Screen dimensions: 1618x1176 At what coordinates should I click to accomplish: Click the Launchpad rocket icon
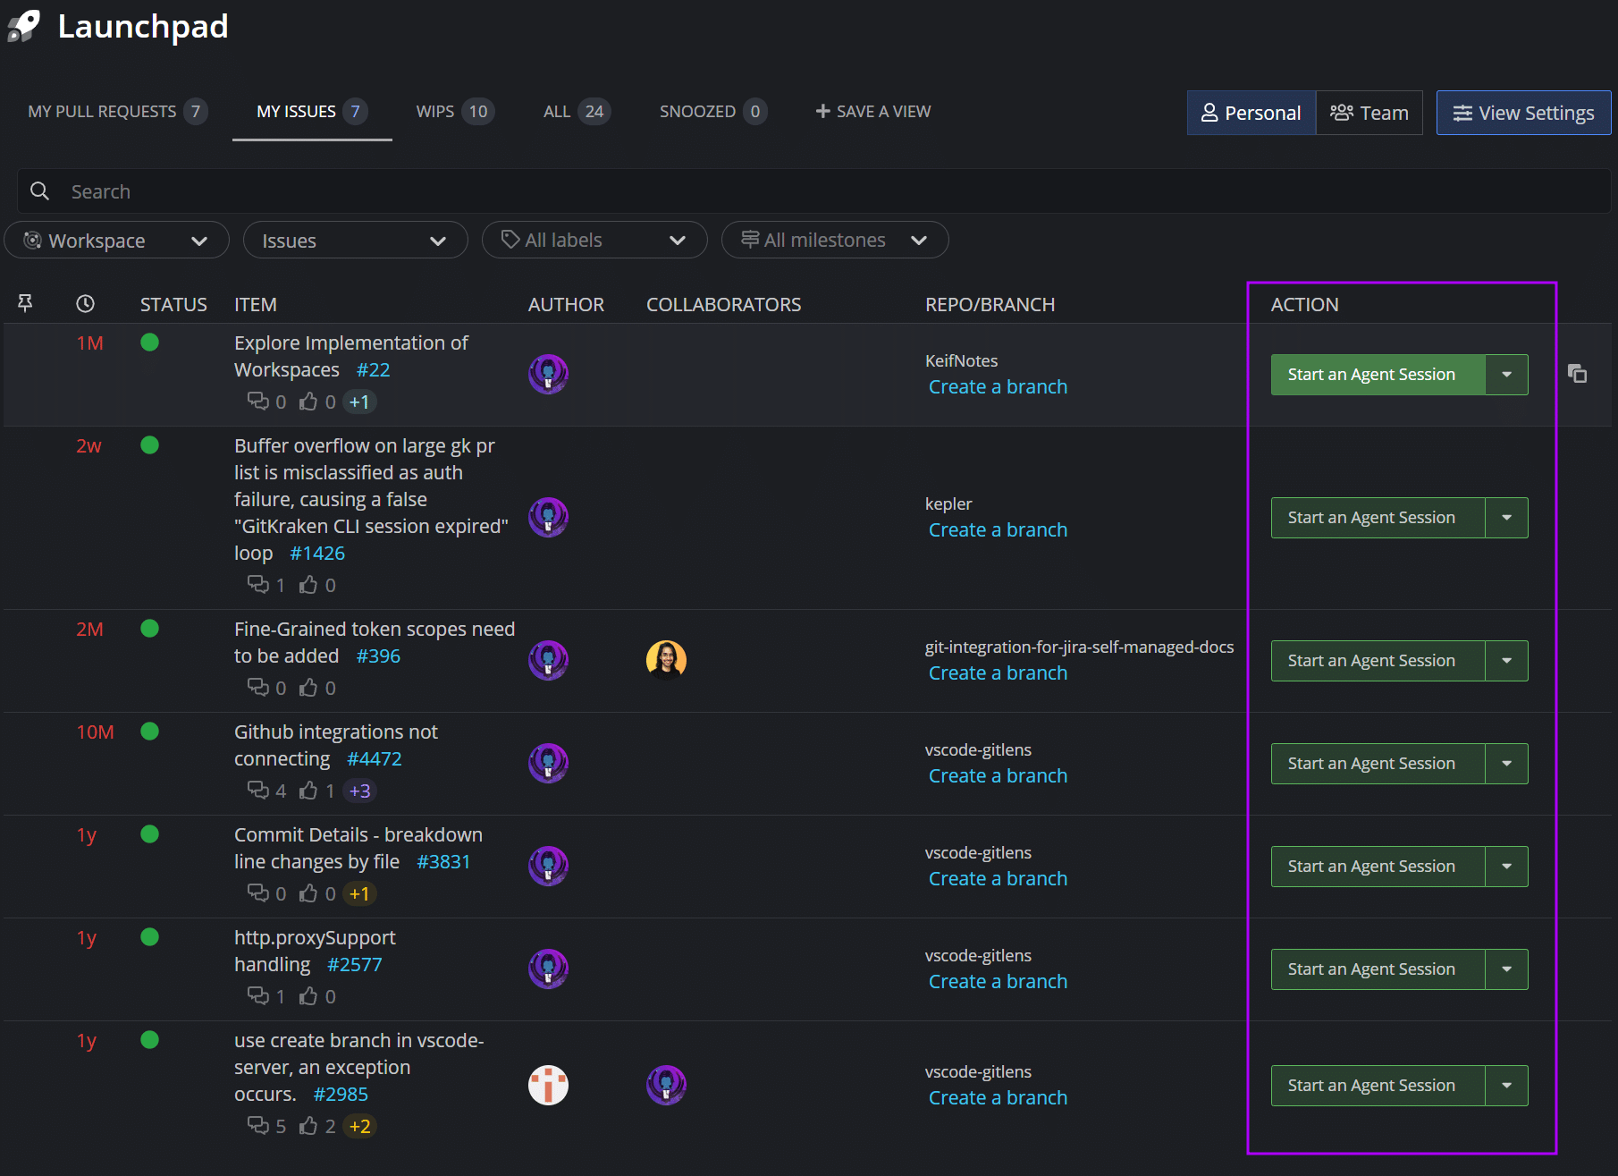(23, 26)
